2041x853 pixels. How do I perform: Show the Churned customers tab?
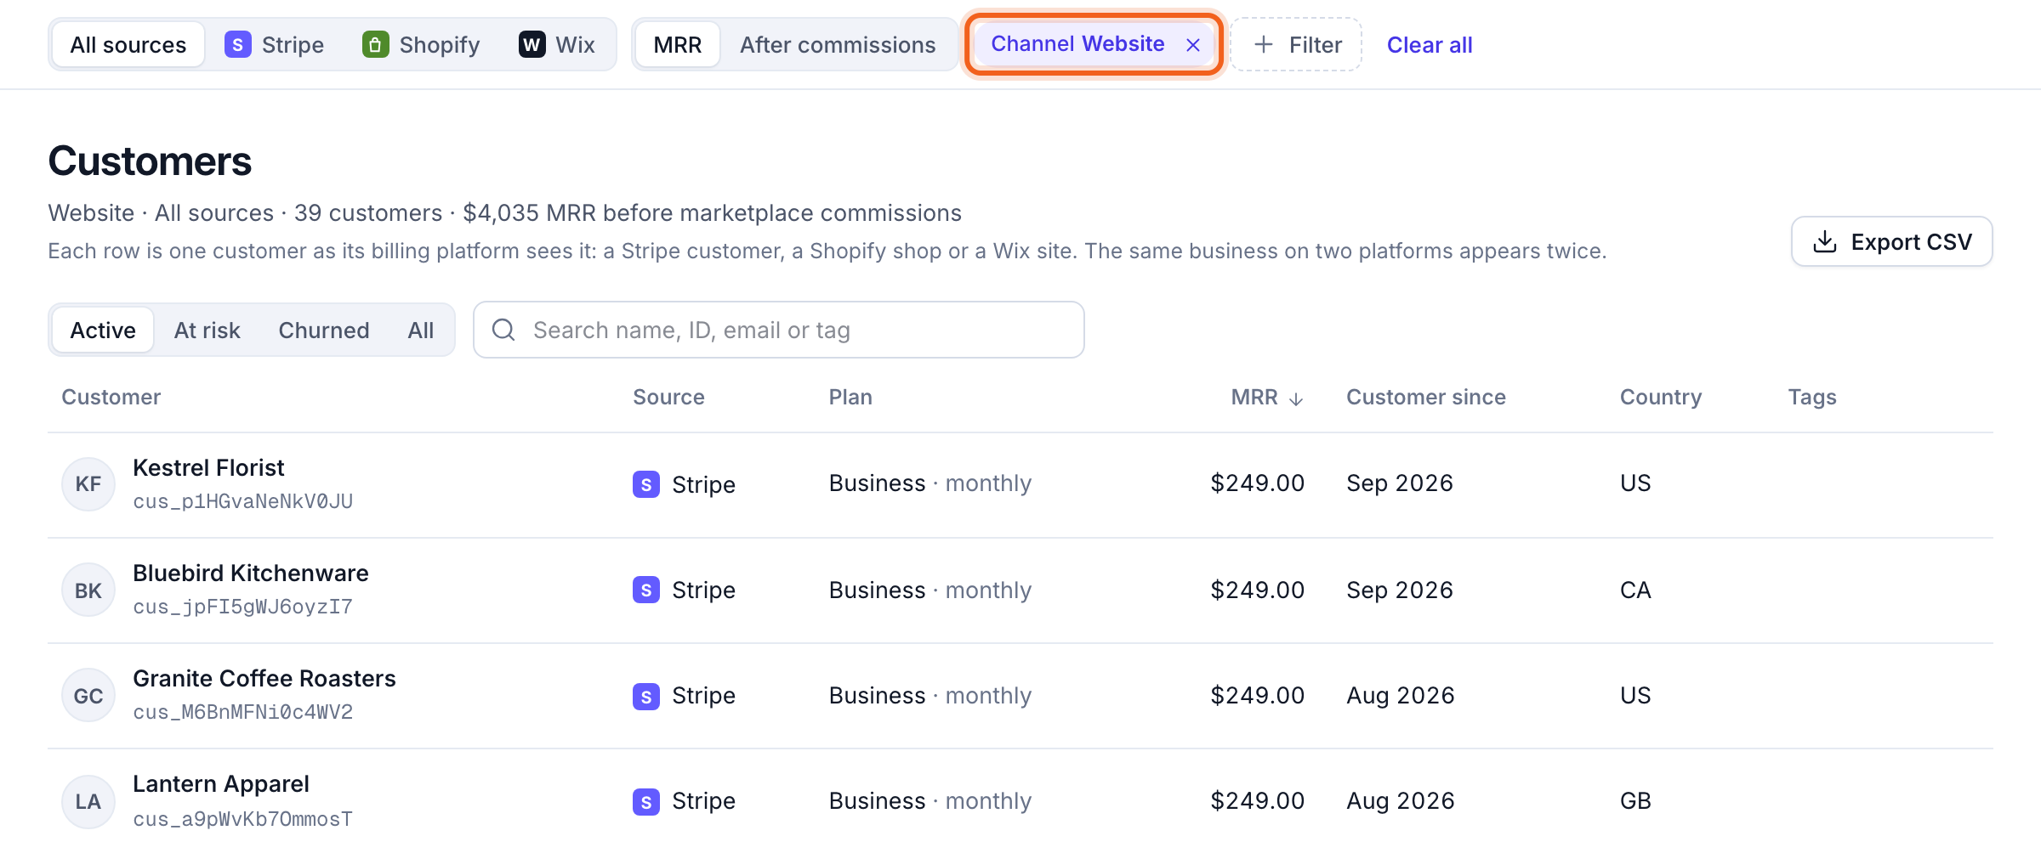coord(324,330)
